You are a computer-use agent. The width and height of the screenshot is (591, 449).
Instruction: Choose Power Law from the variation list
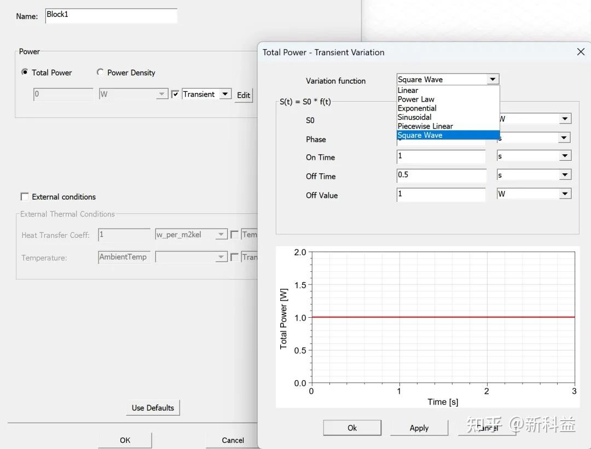[x=448, y=99]
